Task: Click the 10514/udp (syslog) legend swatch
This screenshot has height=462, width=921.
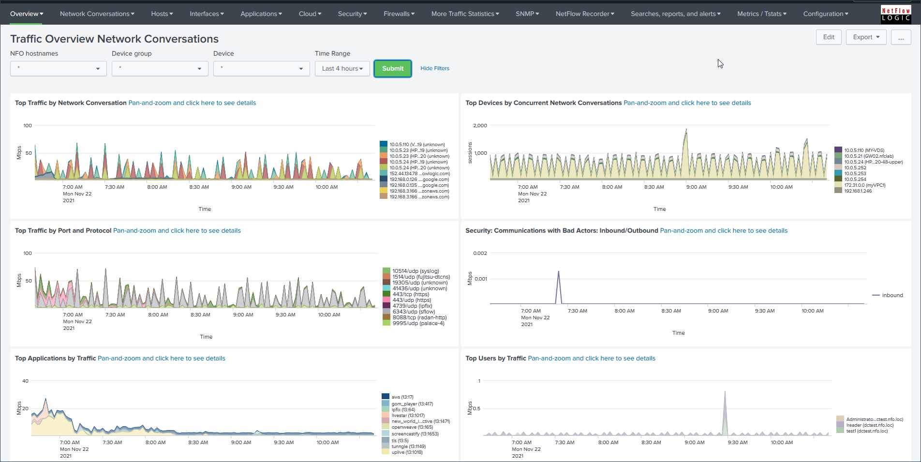Action: [x=386, y=271]
